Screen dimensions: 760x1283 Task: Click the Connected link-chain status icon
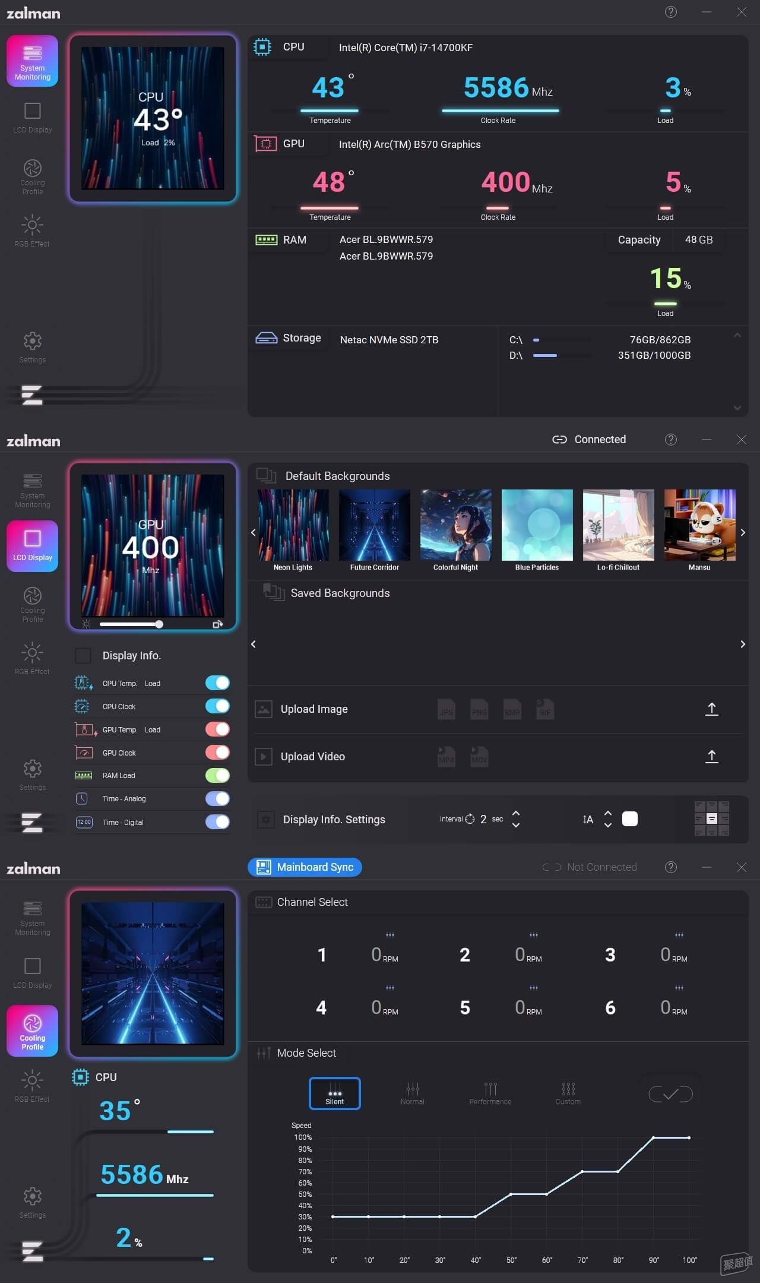(x=559, y=440)
